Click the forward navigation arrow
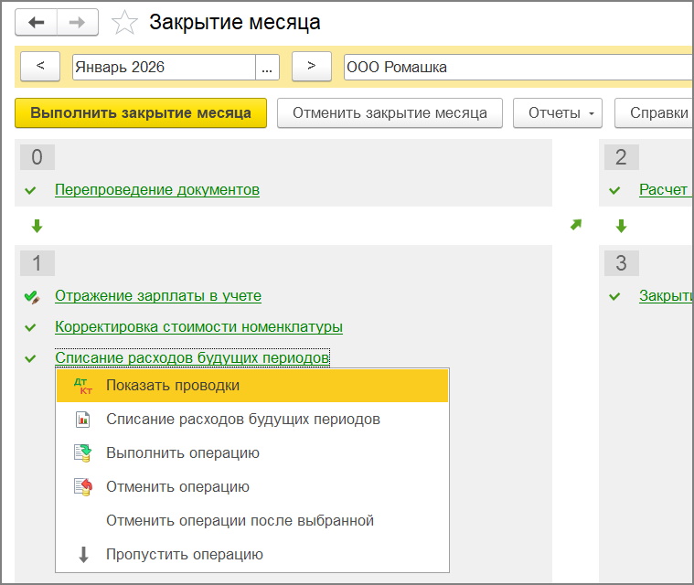Viewport: 694px width, 585px height. [78, 22]
